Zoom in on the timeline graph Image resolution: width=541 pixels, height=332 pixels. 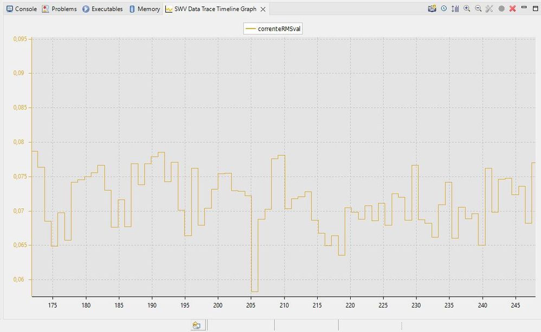[467, 9]
